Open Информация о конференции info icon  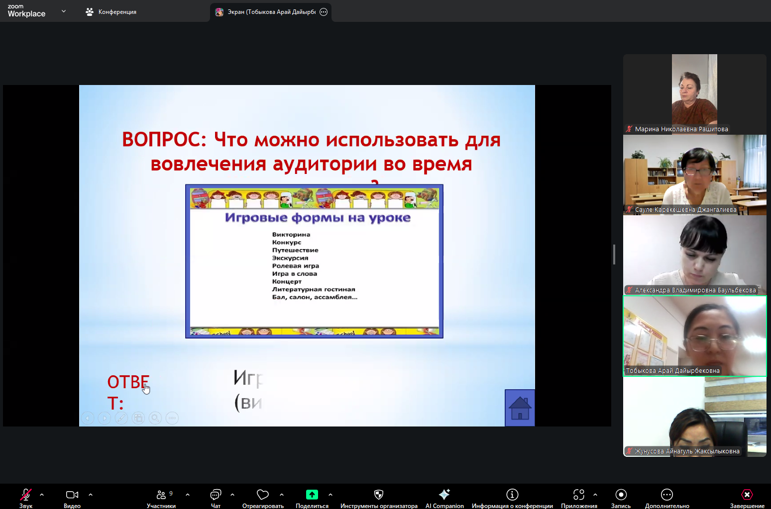tap(512, 495)
